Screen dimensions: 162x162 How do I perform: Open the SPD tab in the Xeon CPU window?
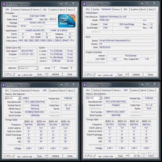pos(45,10)
